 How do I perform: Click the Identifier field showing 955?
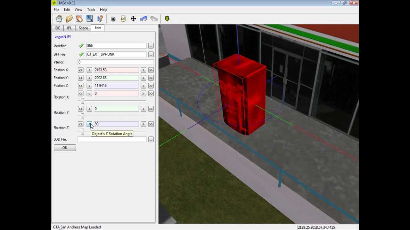[116, 46]
